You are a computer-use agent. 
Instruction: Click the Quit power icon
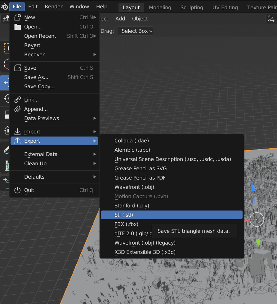pos(18,190)
